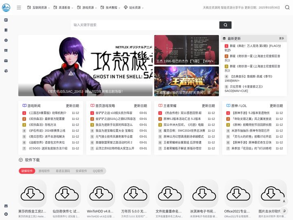The width and height of the screenshot is (293, 220).
Task: Open 来参加「花羽会」的飞行训练吧 article
Action: click(251, 148)
